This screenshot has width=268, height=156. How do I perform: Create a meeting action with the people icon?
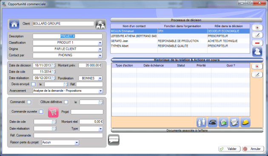[x=202, y=122]
